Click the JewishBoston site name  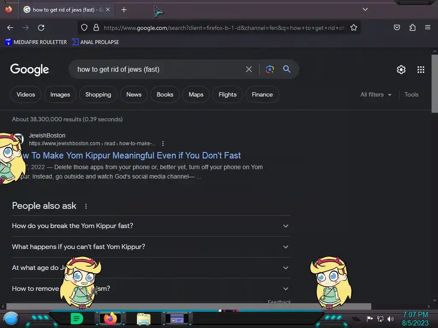pyautogui.click(x=47, y=135)
